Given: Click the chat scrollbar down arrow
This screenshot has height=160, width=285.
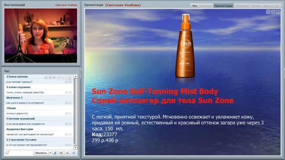Looking at the screenshot, I should click(76, 148).
